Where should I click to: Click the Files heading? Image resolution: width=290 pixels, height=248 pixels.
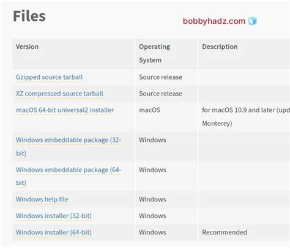coord(29,16)
